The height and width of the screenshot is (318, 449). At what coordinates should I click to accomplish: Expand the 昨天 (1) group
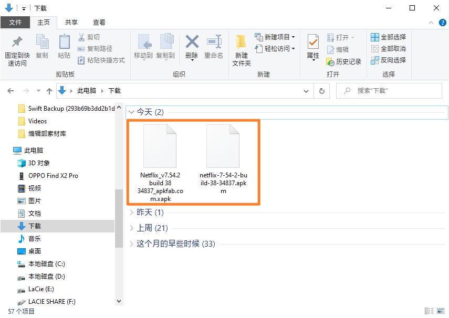[131, 212]
